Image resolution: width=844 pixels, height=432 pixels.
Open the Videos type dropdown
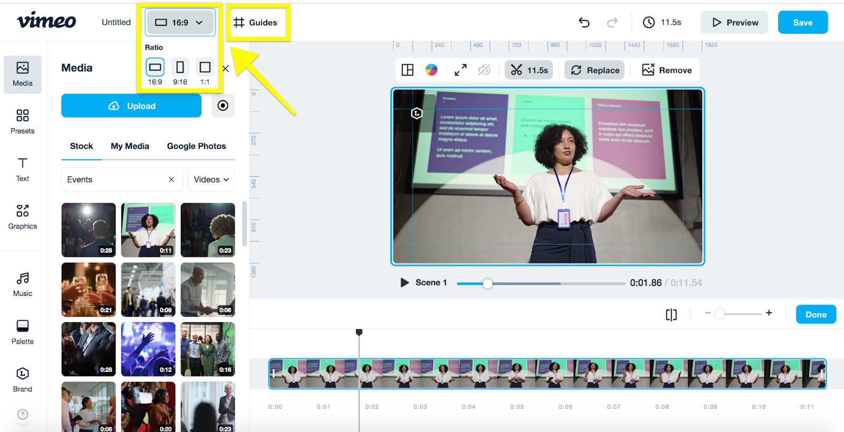click(x=211, y=179)
